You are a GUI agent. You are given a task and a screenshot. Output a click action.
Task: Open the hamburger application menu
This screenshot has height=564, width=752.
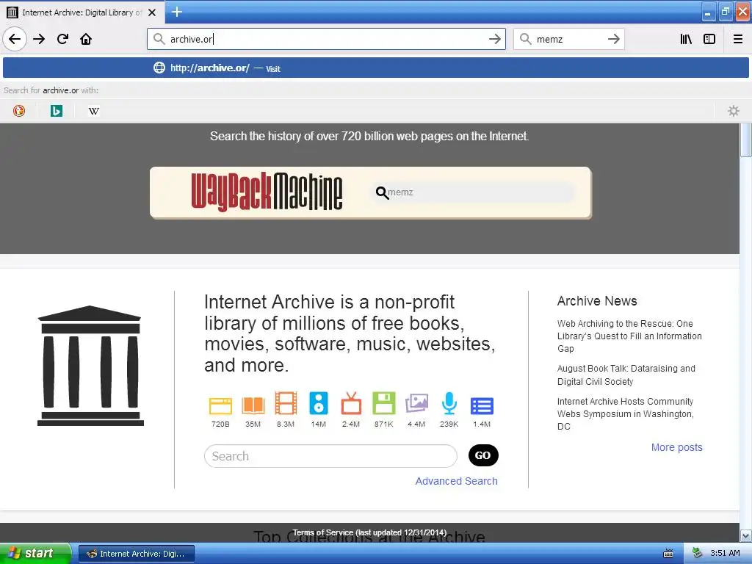point(738,39)
